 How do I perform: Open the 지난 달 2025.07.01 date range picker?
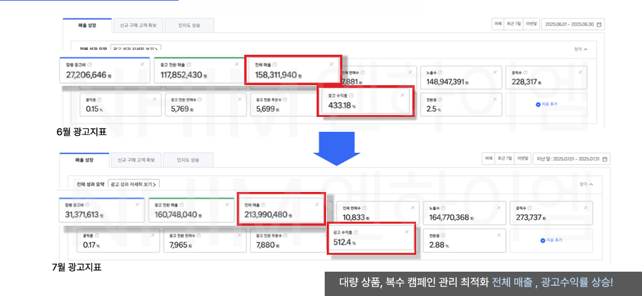572,159
